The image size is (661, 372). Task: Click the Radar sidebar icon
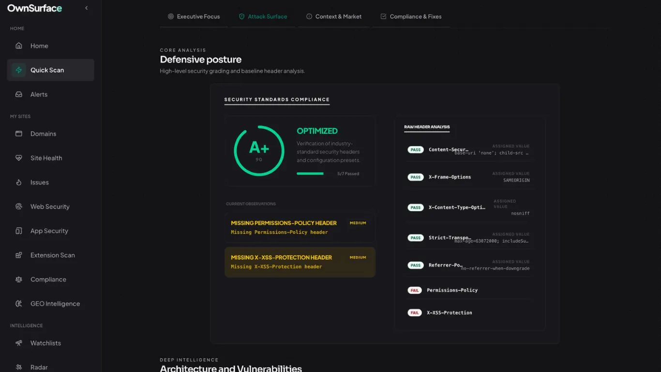[19, 367]
